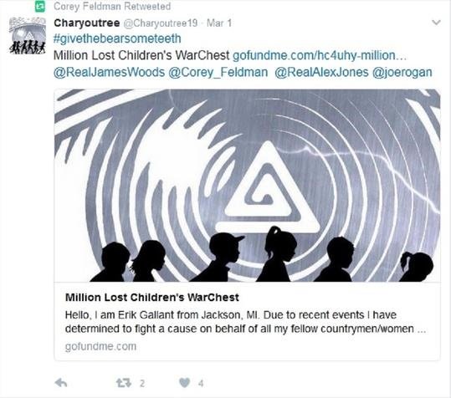Viewport: 451px width, 398px height.
Task: Open Charyoutree's profile avatar
Action: click(28, 36)
